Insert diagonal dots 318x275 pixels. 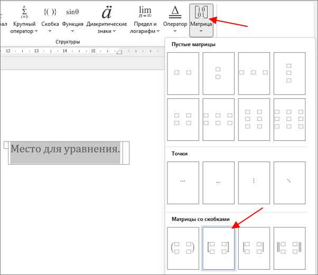(x=289, y=183)
